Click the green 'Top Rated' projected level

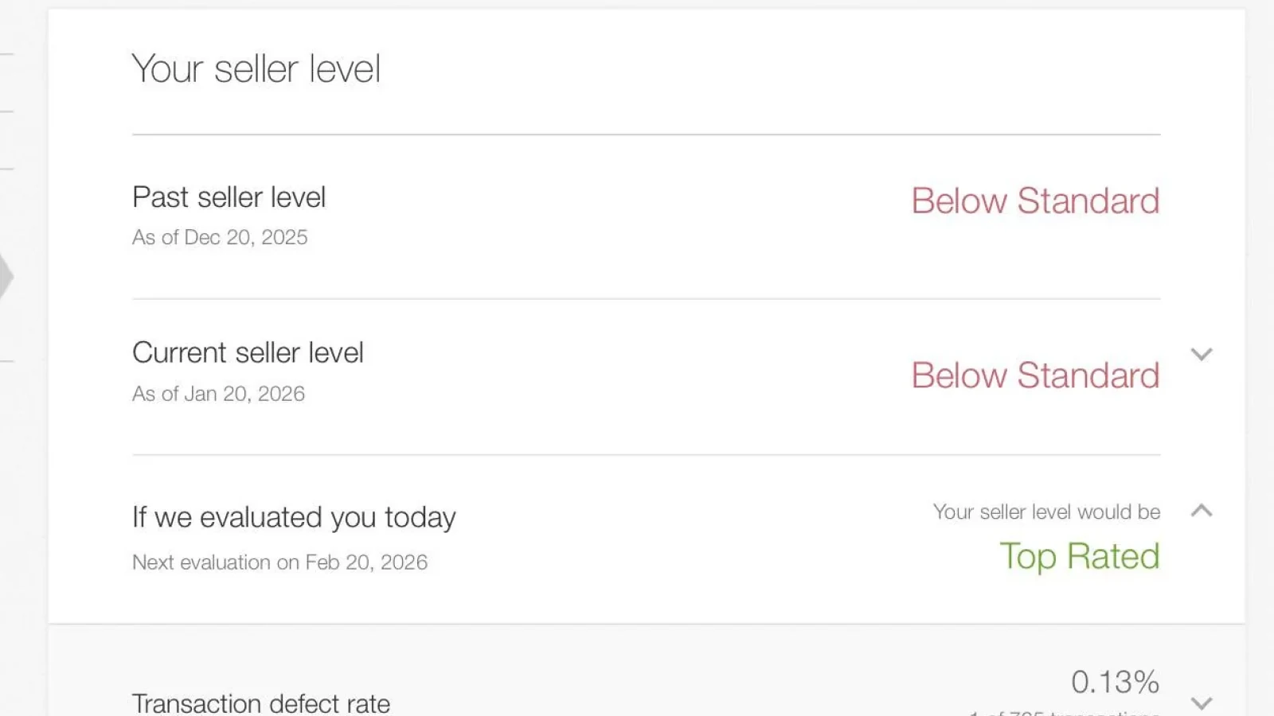[1079, 556]
